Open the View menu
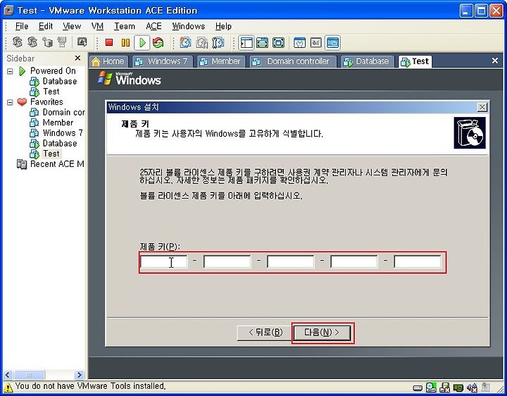The width and height of the screenshot is (507, 396). pos(72,26)
